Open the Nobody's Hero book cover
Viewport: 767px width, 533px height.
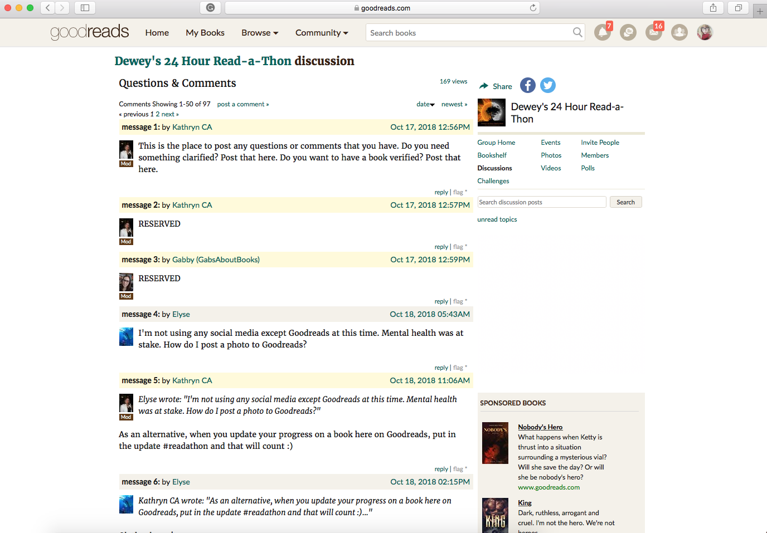tap(495, 443)
